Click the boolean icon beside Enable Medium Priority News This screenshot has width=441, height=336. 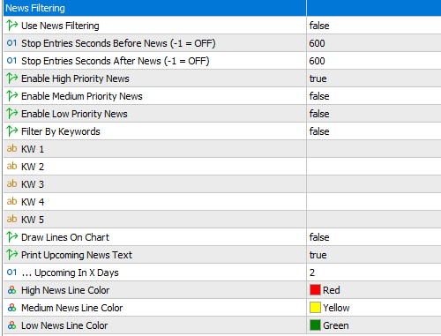(x=12, y=96)
